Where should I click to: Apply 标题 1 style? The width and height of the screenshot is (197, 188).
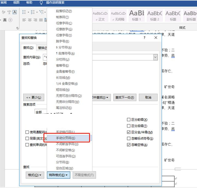pyautogui.click(x=137, y=16)
